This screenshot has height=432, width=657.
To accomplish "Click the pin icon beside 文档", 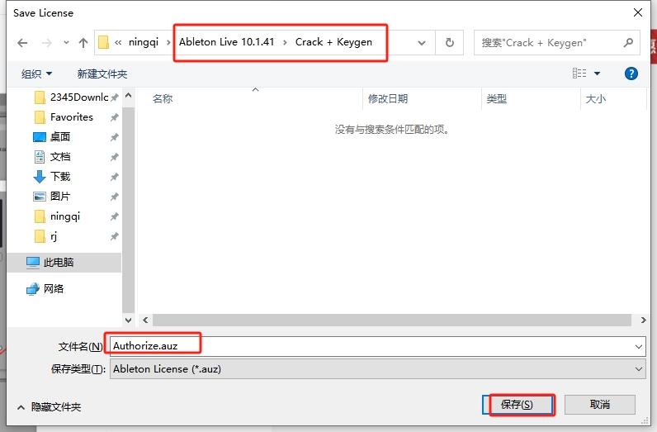I will (114, 157).
